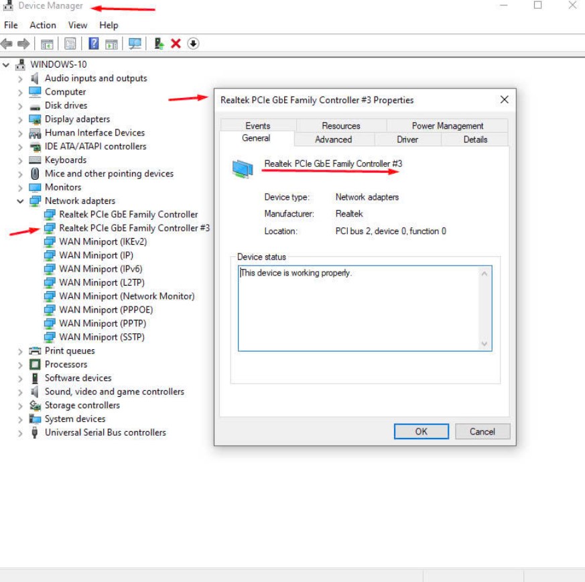This screenshot has width=585, height=582.
Task: Click the Device status scrollbar up arrow
Action: tap(484, 274)
